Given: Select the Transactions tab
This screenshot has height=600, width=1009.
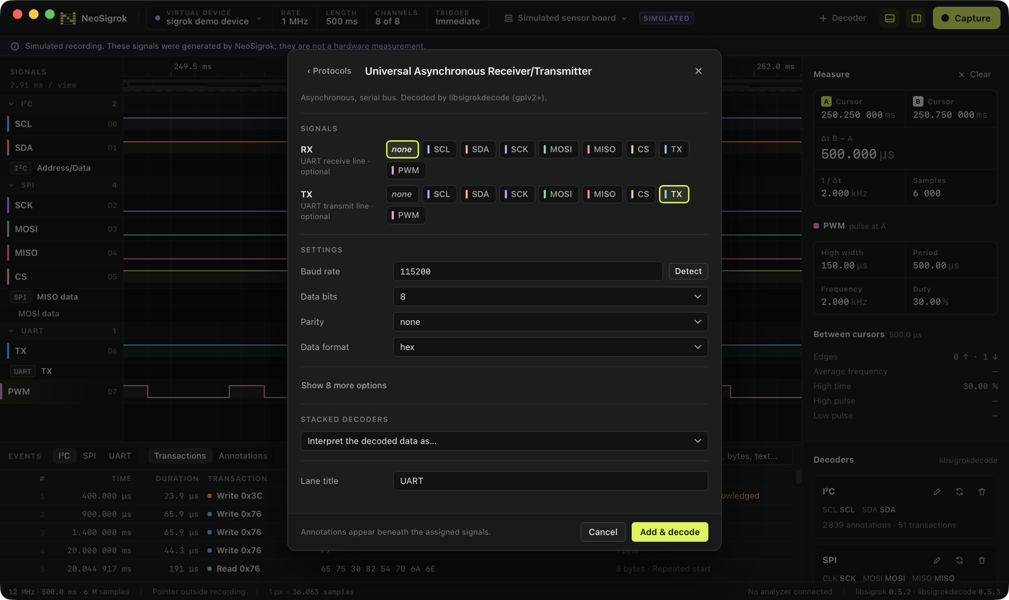Looking at the screenshot, I should click(179, 456).
